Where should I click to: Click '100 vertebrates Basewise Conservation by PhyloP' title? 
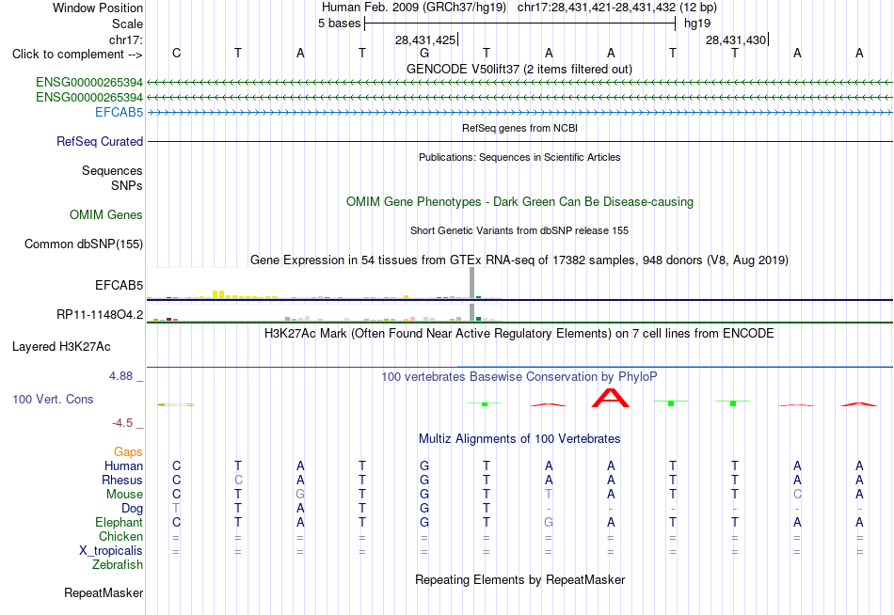(519, 377)
